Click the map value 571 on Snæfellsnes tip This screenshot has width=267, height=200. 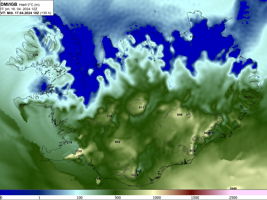point(22,105)
